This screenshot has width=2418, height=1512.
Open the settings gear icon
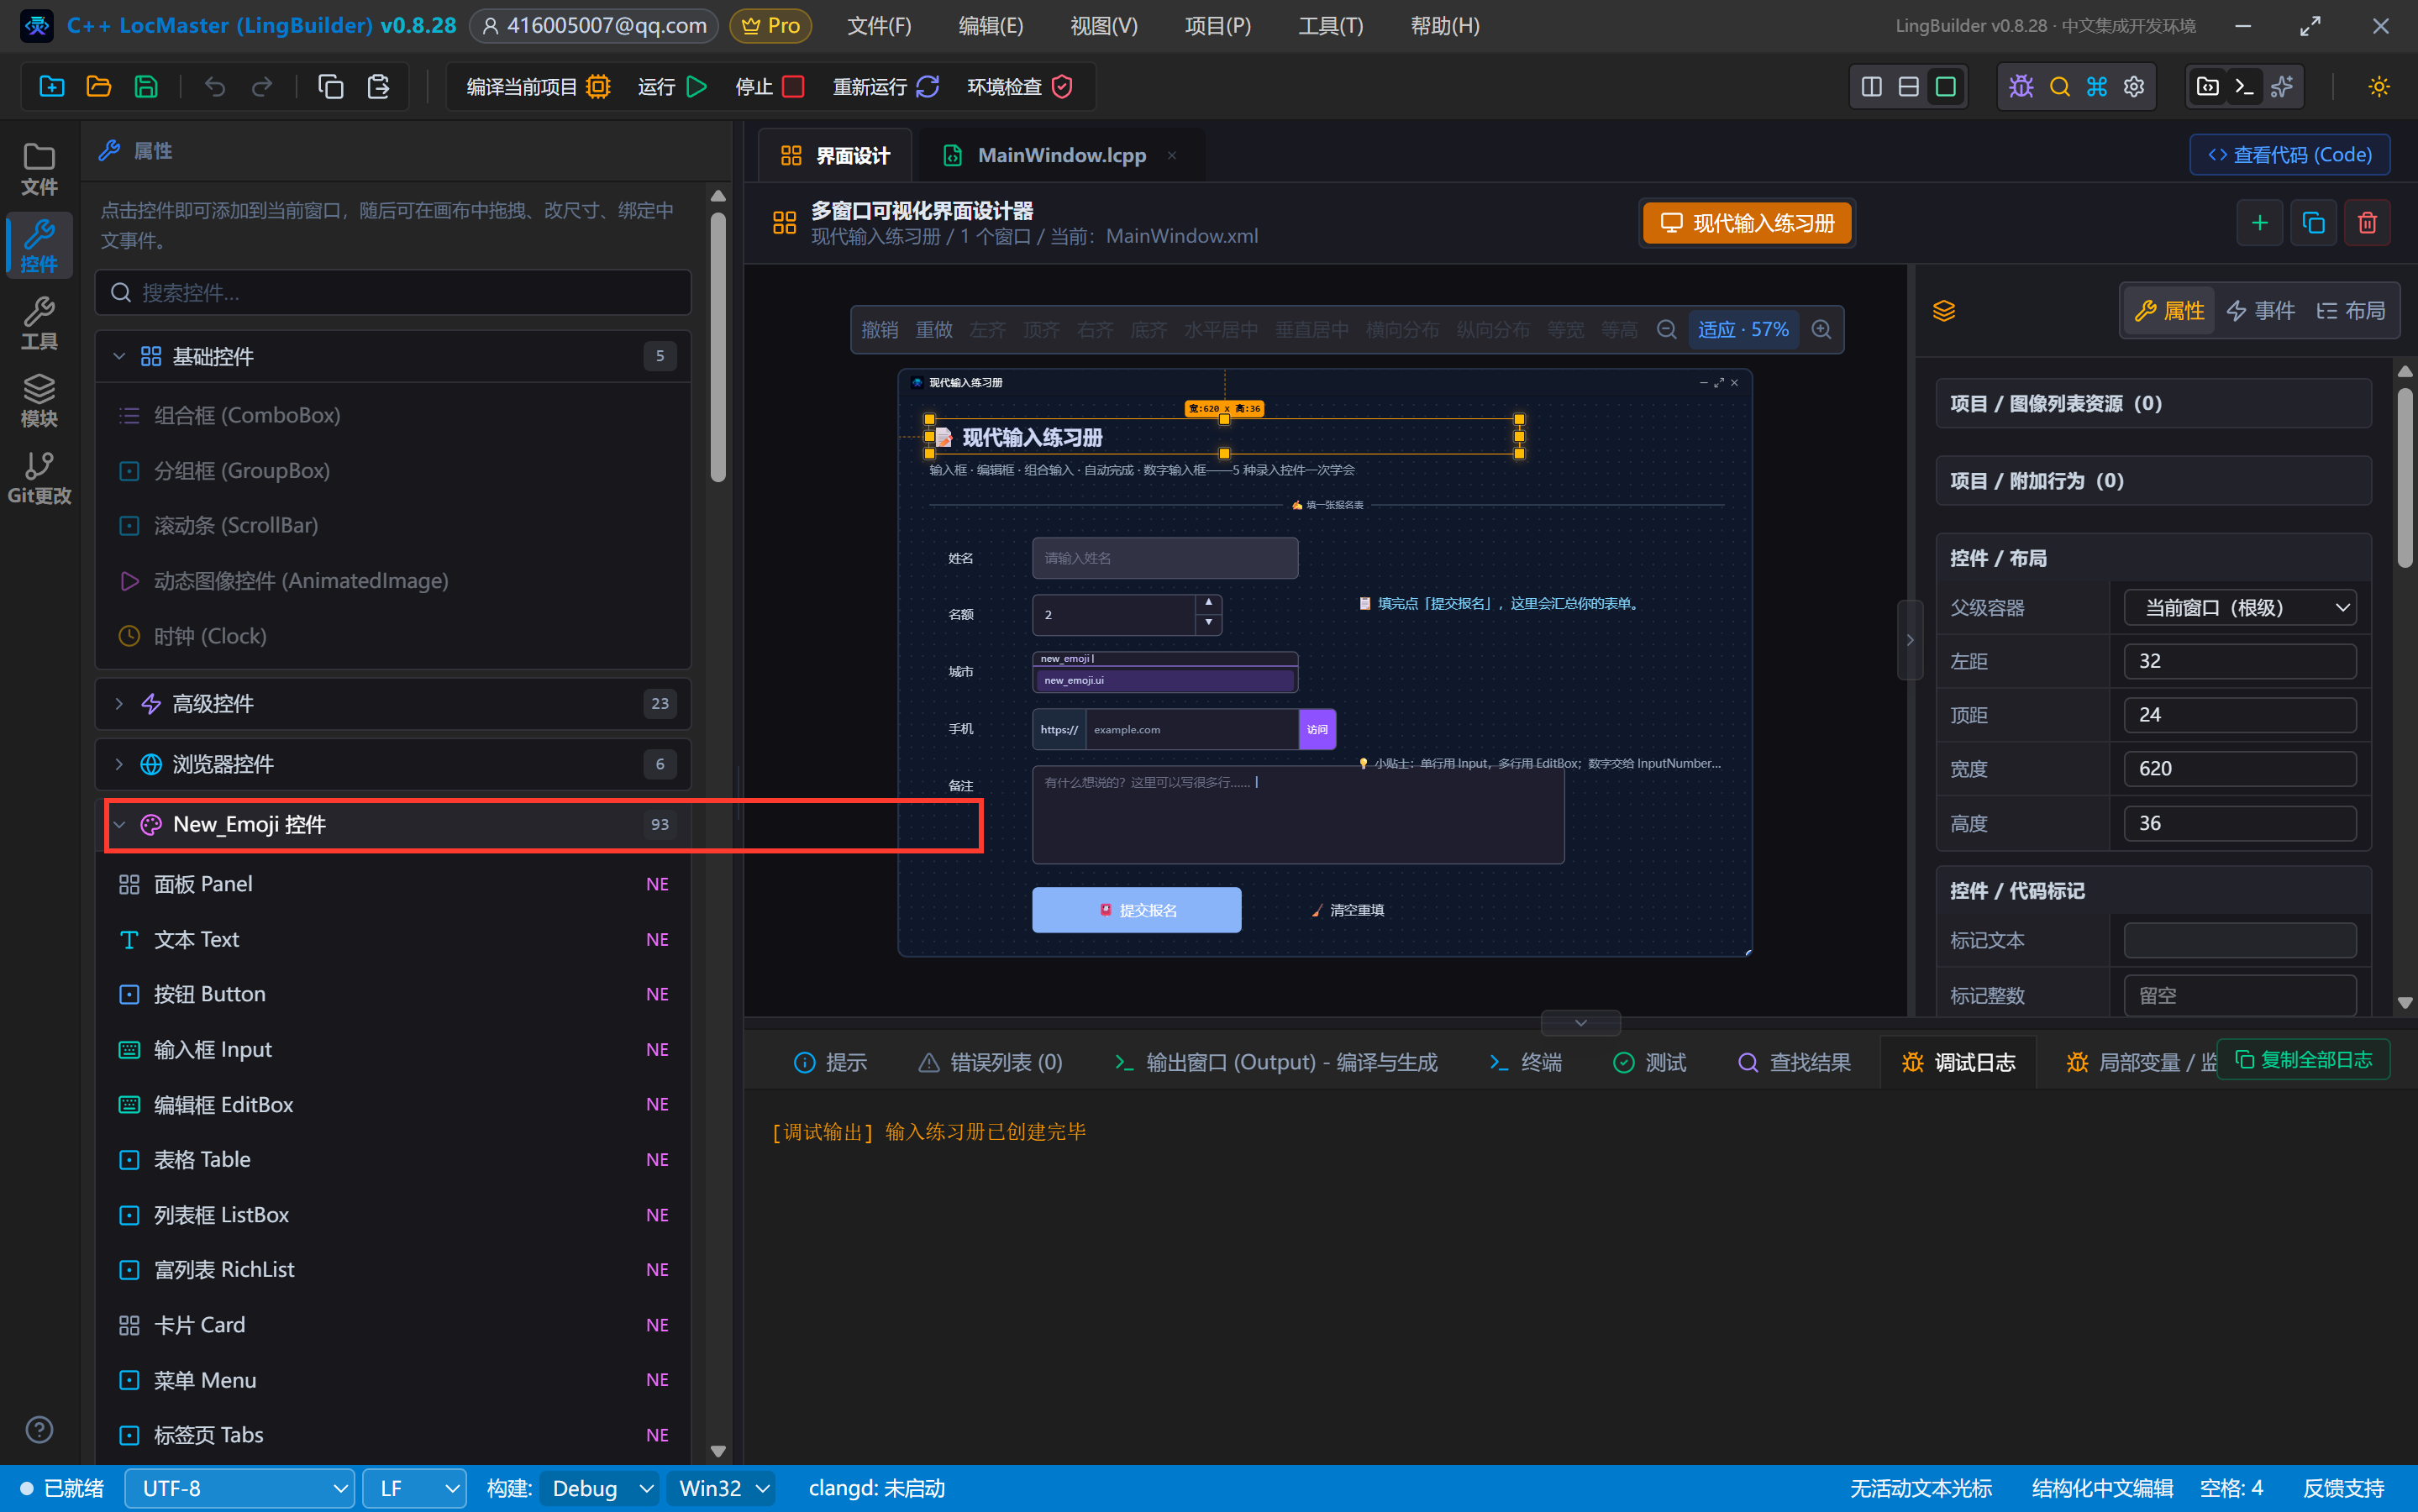pos(2134,87)
